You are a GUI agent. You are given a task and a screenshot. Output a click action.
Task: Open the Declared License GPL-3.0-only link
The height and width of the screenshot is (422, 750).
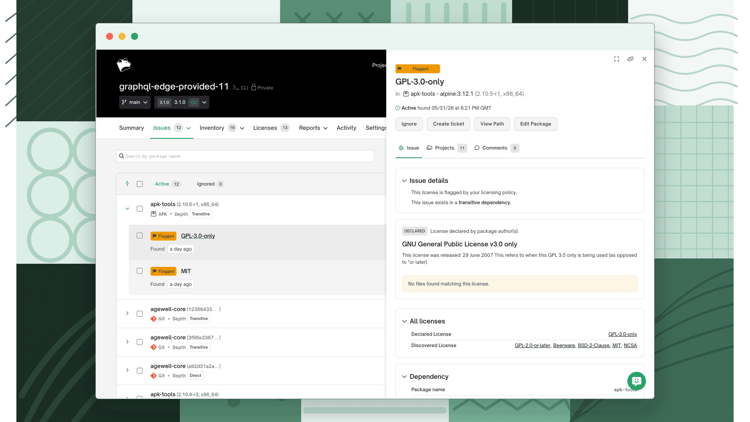[623, 334]
